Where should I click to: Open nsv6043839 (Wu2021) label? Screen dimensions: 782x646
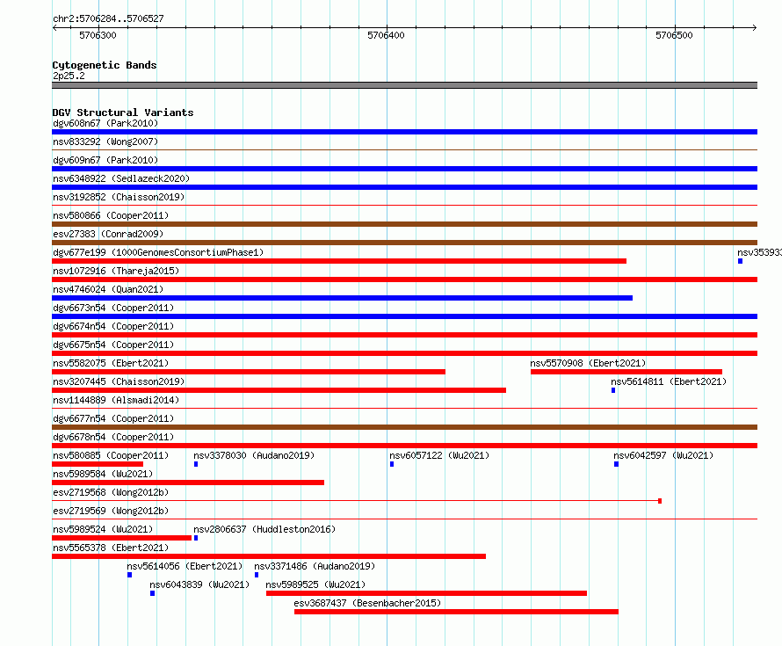(x=199, y=584)
